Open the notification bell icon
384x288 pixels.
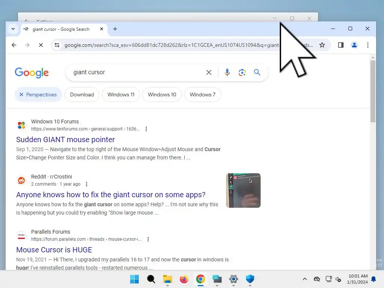(373, 279)
